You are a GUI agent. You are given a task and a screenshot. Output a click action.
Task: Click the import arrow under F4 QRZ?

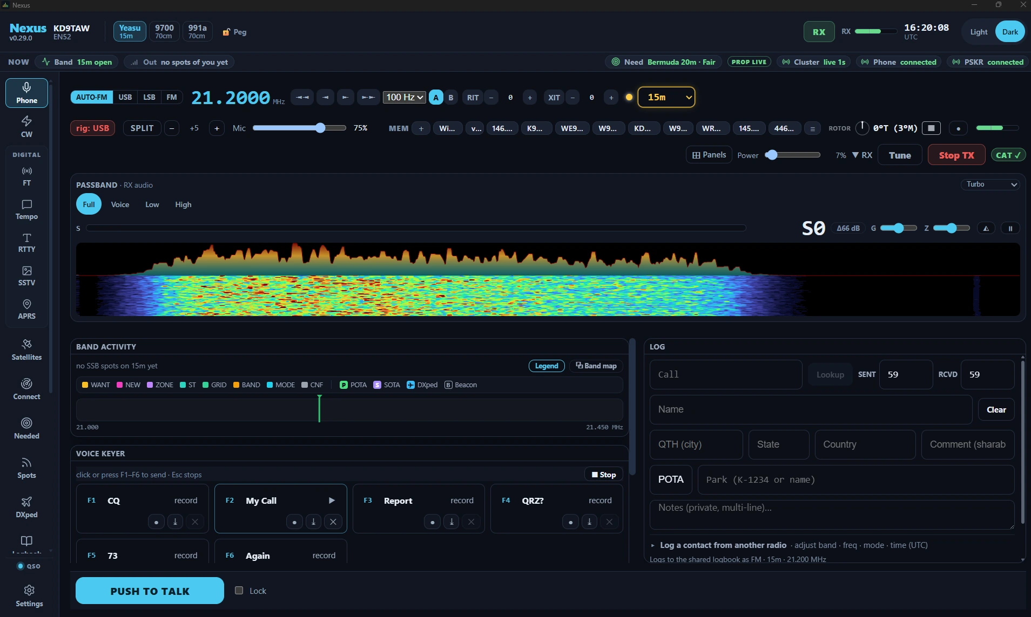pyautogui.click(x=589, y=522)
